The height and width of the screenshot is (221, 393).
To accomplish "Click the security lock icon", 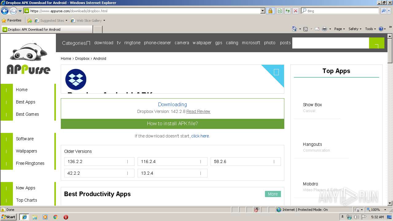I will [x=270, y=11].
